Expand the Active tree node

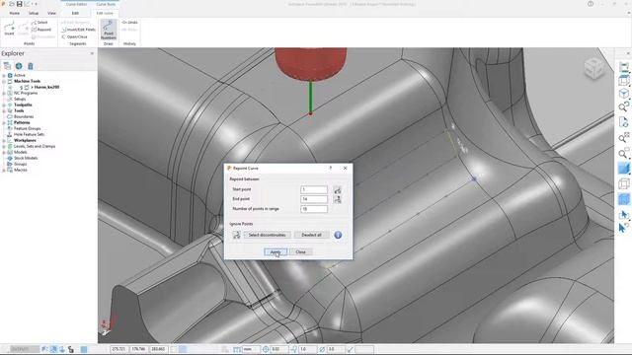4,75
